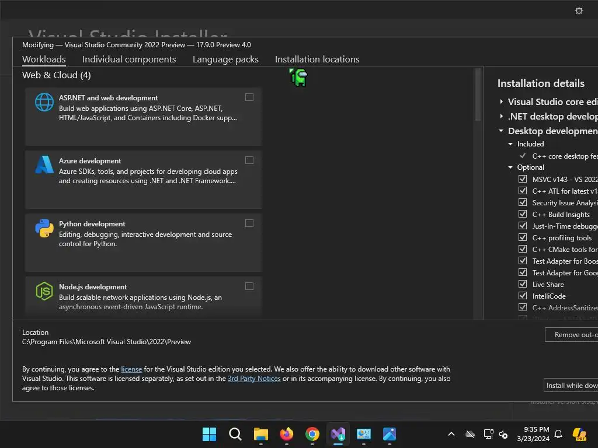Click the Installation details heading
598x448 pixels.
pos(541,83)
